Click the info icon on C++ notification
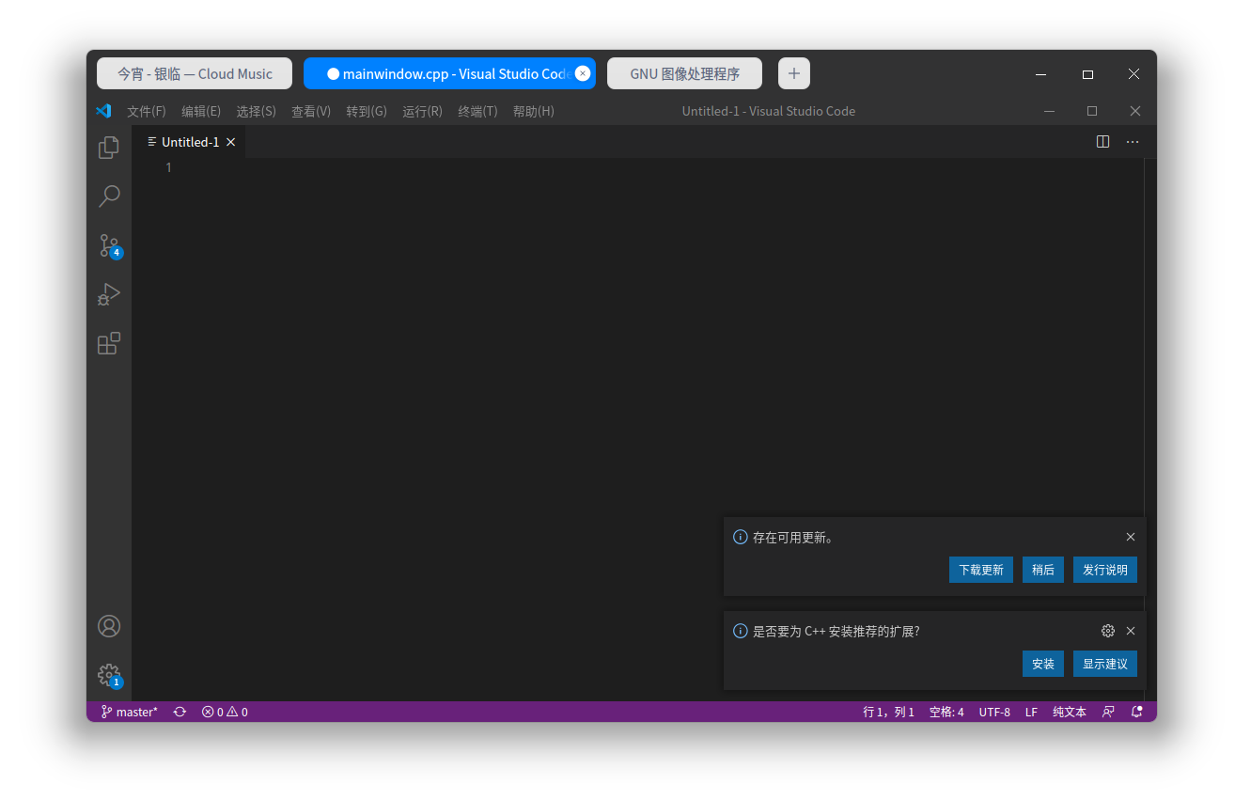 tap(740, 631)
